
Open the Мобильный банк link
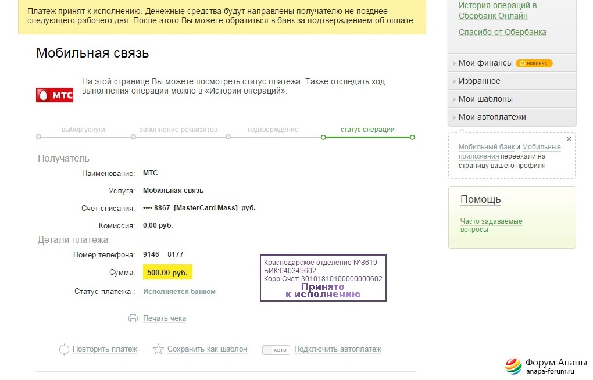pos(487,147)
